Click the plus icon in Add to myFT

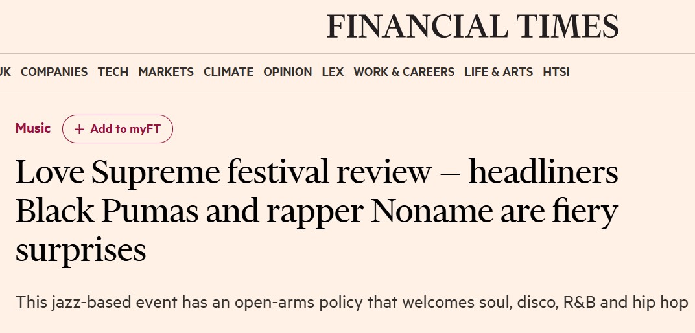tap(79, 129)
